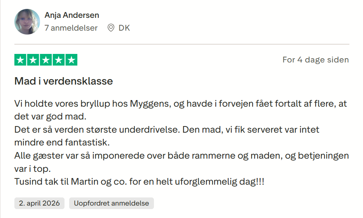Click the 'Tusind tak til Martin' line
The height and width of the screenshot is (218, 363).
(139, 181)
